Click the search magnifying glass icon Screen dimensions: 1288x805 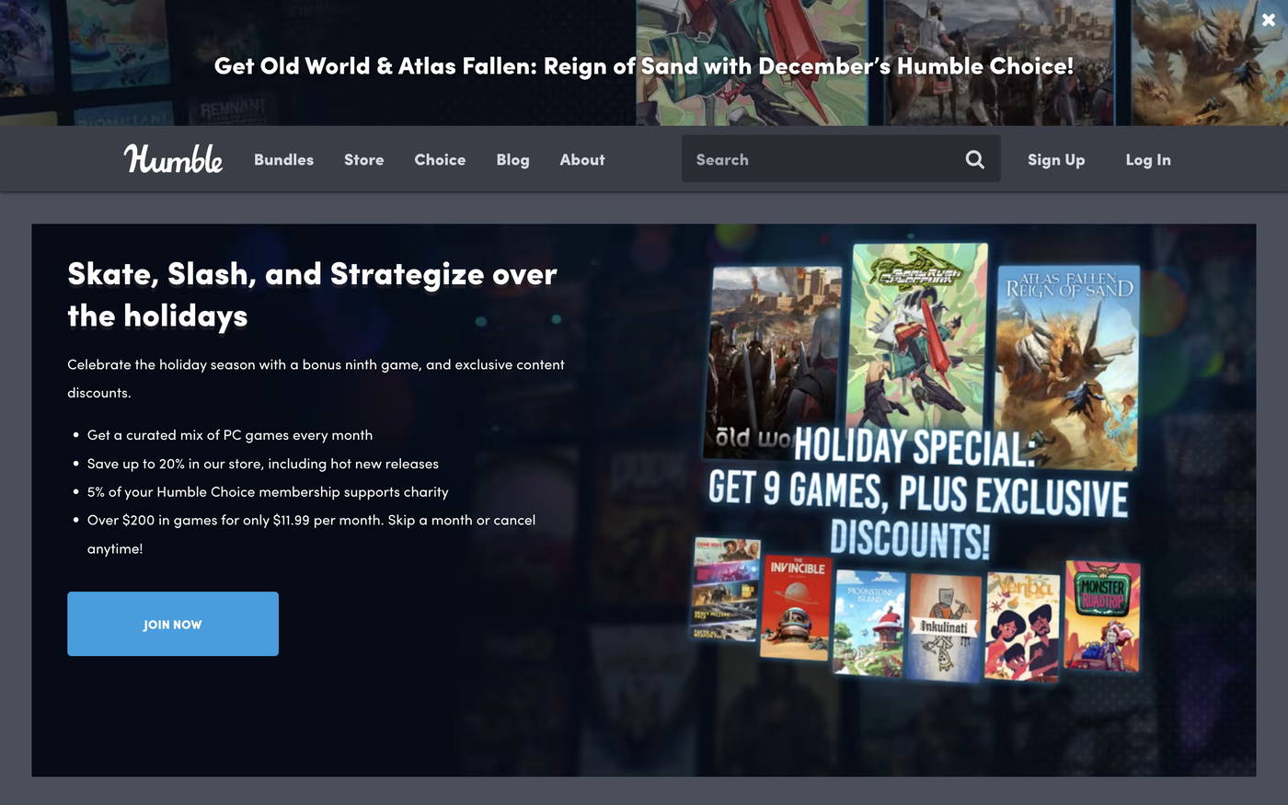click(974, 158)
